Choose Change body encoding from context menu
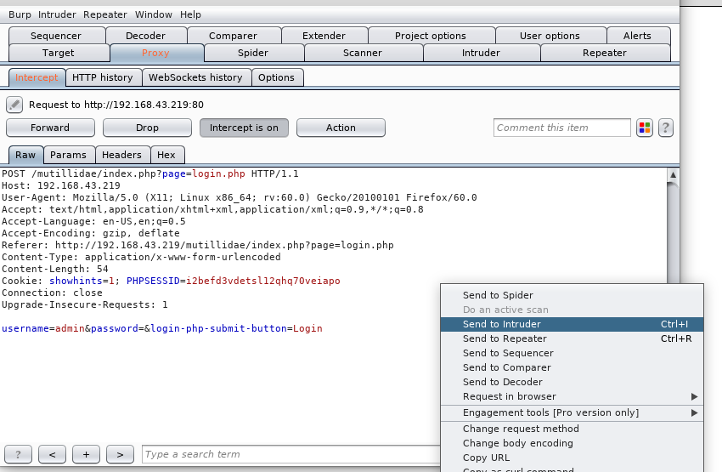The width and height of the screenshot is (722, 472). (x=572, y=443)
